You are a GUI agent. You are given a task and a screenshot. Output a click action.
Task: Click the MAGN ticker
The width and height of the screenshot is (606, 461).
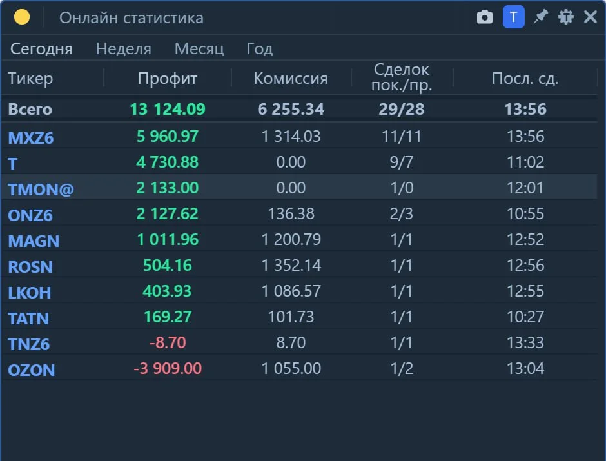34,241
